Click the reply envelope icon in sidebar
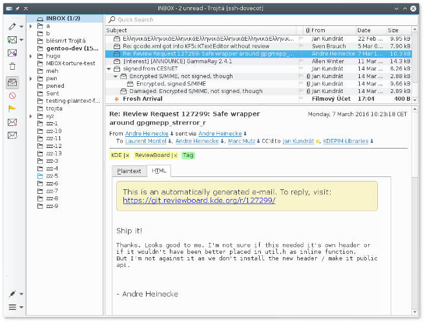 click(x=12, y=40)
